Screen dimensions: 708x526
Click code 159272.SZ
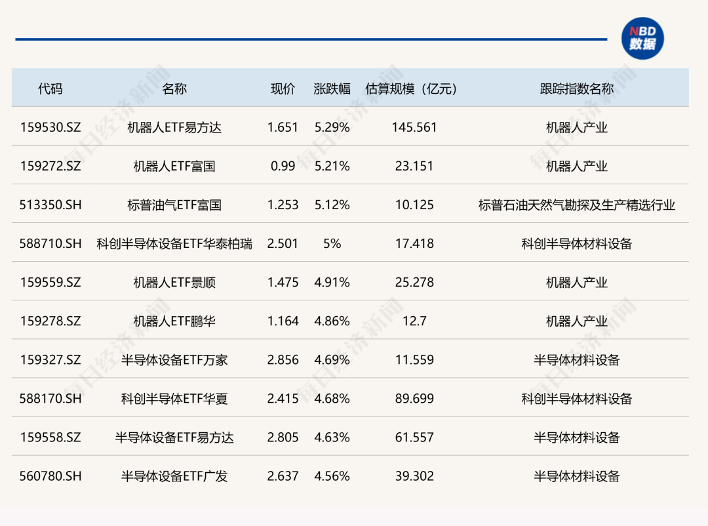50,167
